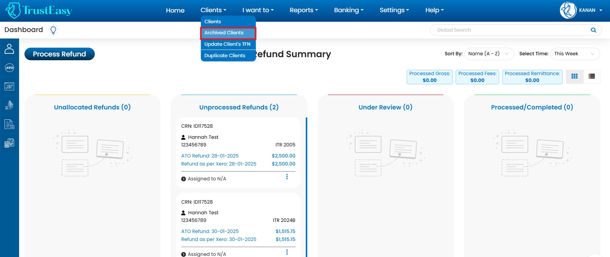610x257 pixels.
Task: Click the TrustEasy logo
Action: [39, 10]
